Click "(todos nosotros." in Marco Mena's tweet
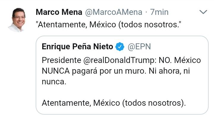Screen dimensions: 214x117 coord(150,25)
